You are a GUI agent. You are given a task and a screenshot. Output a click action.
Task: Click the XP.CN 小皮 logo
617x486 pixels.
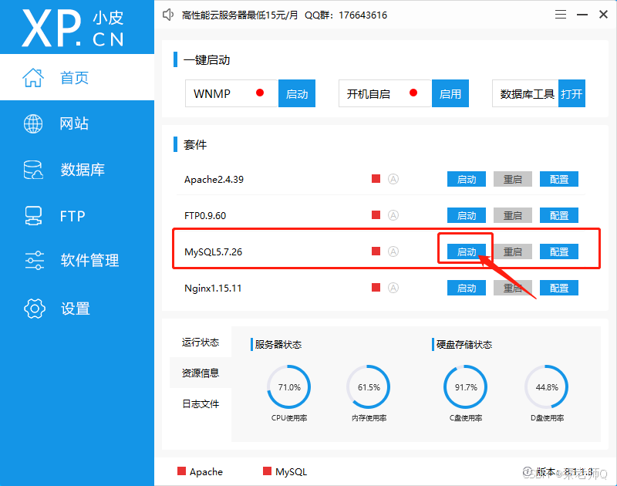73,29
